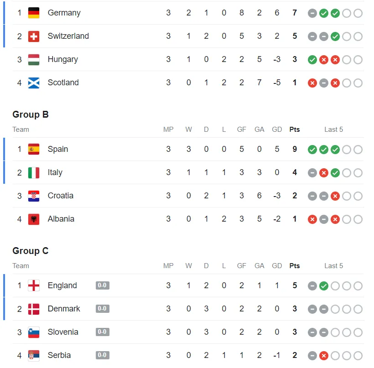Screen dimensions: 374x368
Task: Click the Slovenia flag icon
Action: pyautogui.click(x=34, y=332)
